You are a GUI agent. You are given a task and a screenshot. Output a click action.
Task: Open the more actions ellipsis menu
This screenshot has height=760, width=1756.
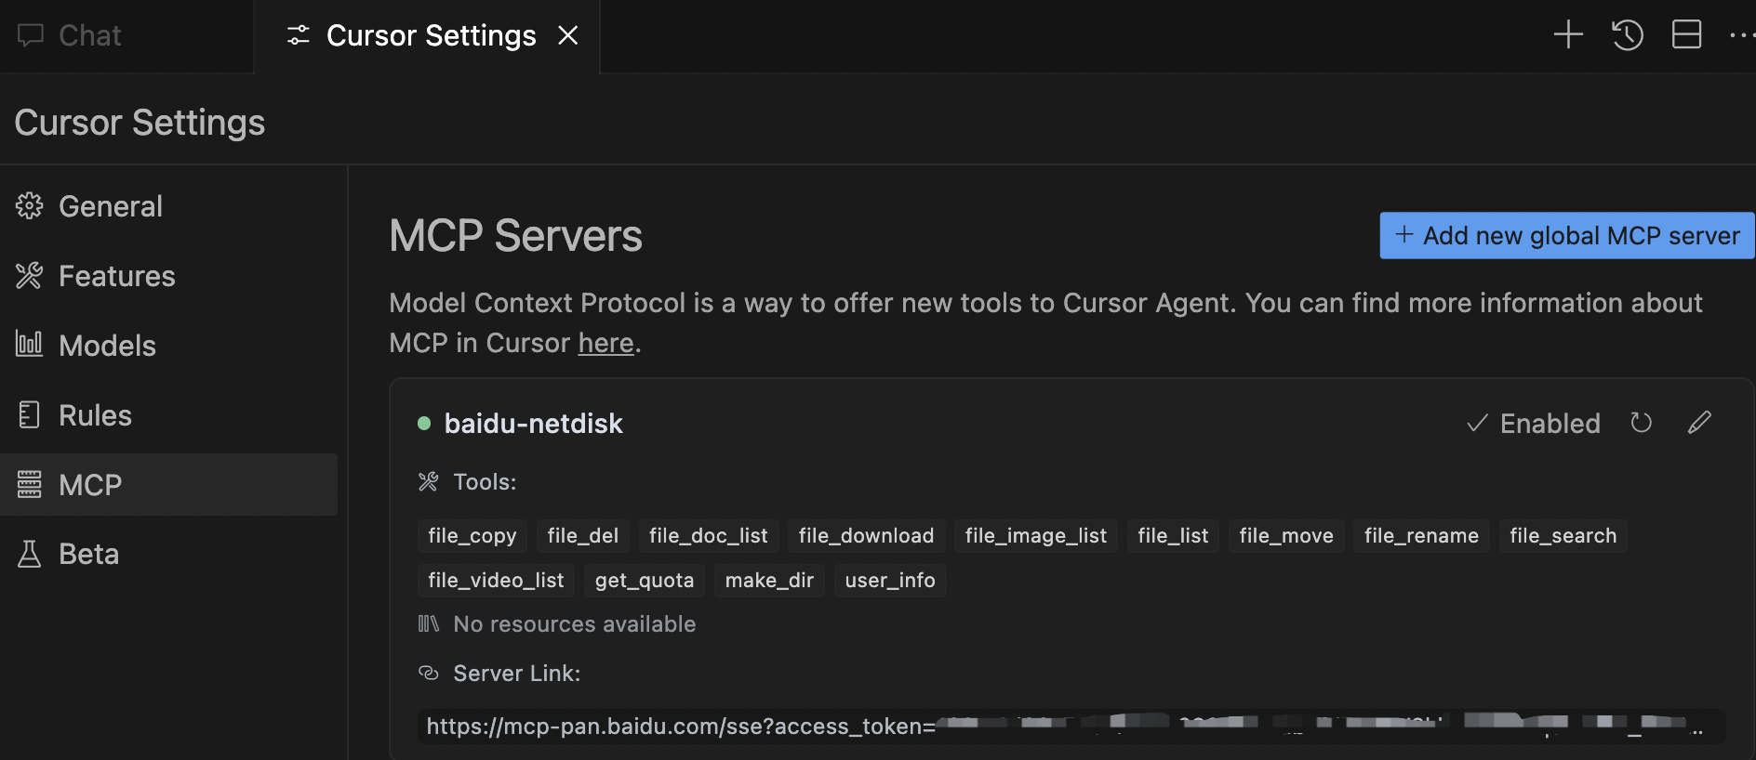coord(1742,34)
